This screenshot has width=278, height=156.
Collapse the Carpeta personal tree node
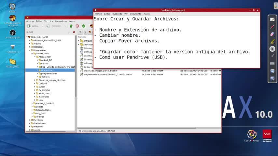27,37
